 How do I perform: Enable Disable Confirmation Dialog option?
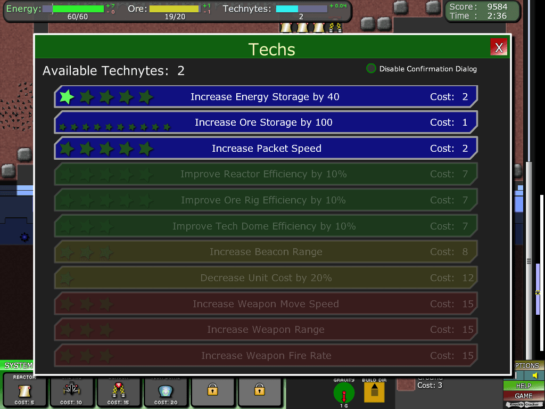371,69
